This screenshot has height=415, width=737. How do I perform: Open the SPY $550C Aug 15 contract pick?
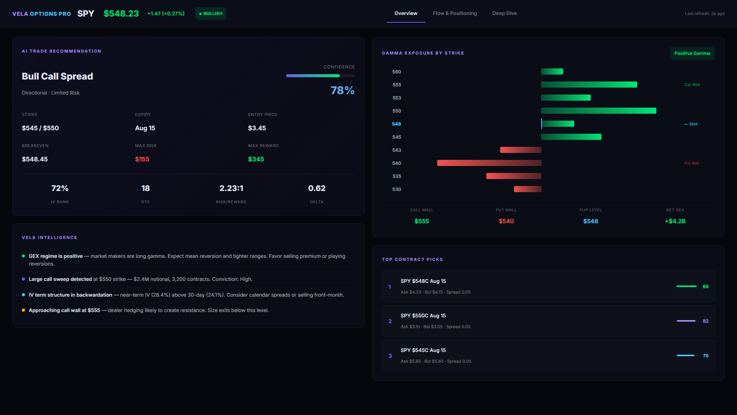pos(549,321)
